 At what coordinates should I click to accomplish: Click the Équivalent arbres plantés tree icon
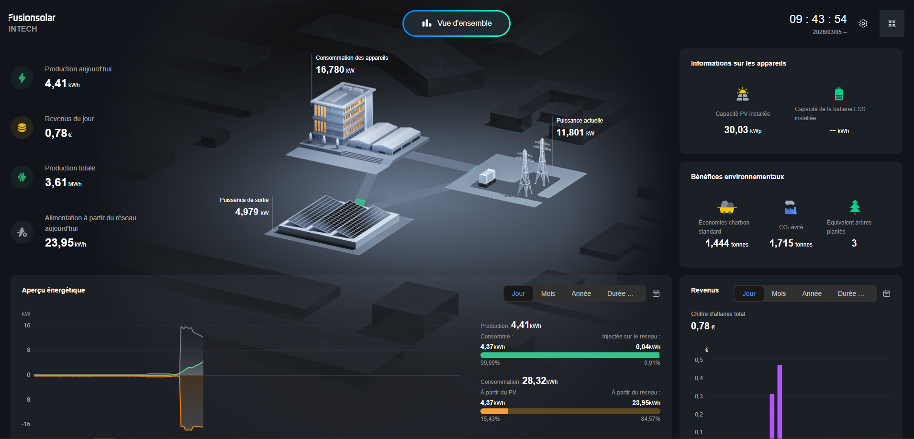tap(855, 206)
